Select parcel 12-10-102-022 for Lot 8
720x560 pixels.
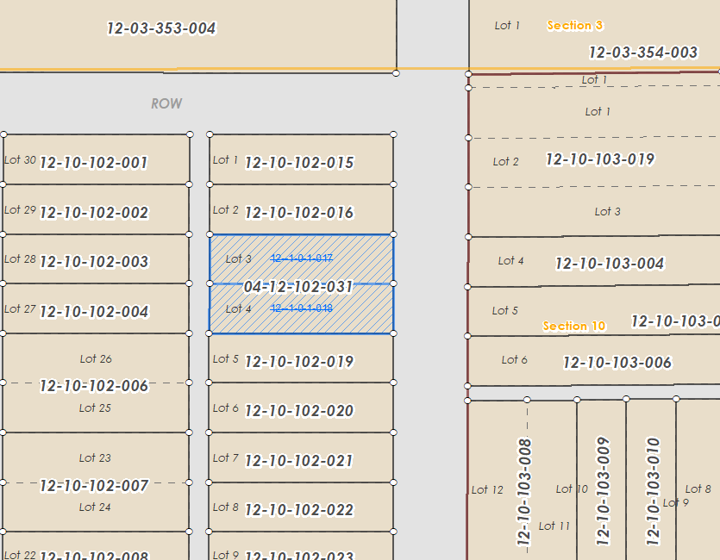[299, 508]
